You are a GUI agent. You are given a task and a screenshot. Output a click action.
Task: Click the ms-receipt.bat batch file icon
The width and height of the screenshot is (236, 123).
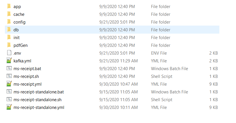(9, 68)
